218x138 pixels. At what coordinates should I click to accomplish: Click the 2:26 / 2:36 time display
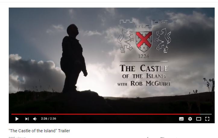(49, 119)
